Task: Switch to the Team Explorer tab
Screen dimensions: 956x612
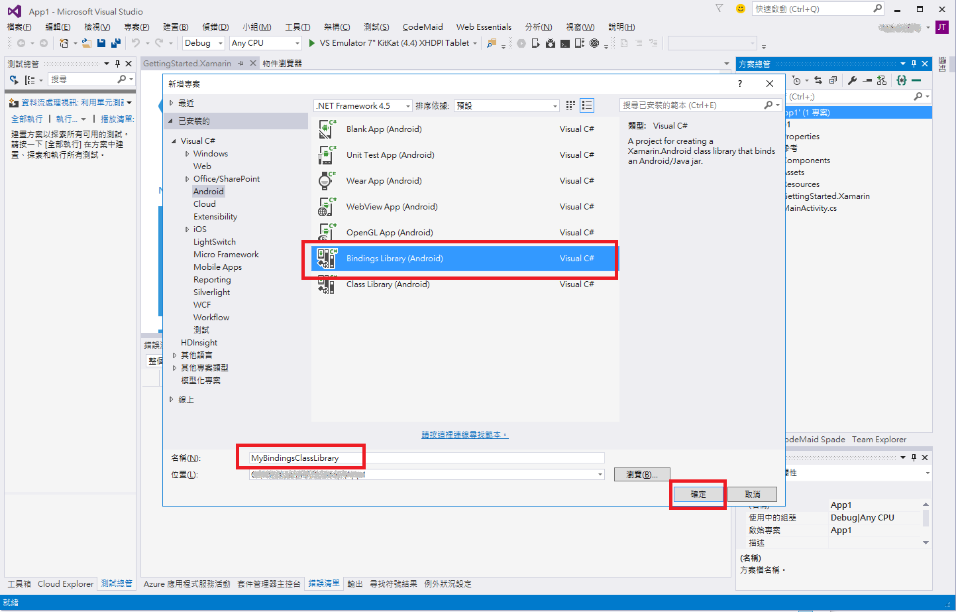Action: 878,440
